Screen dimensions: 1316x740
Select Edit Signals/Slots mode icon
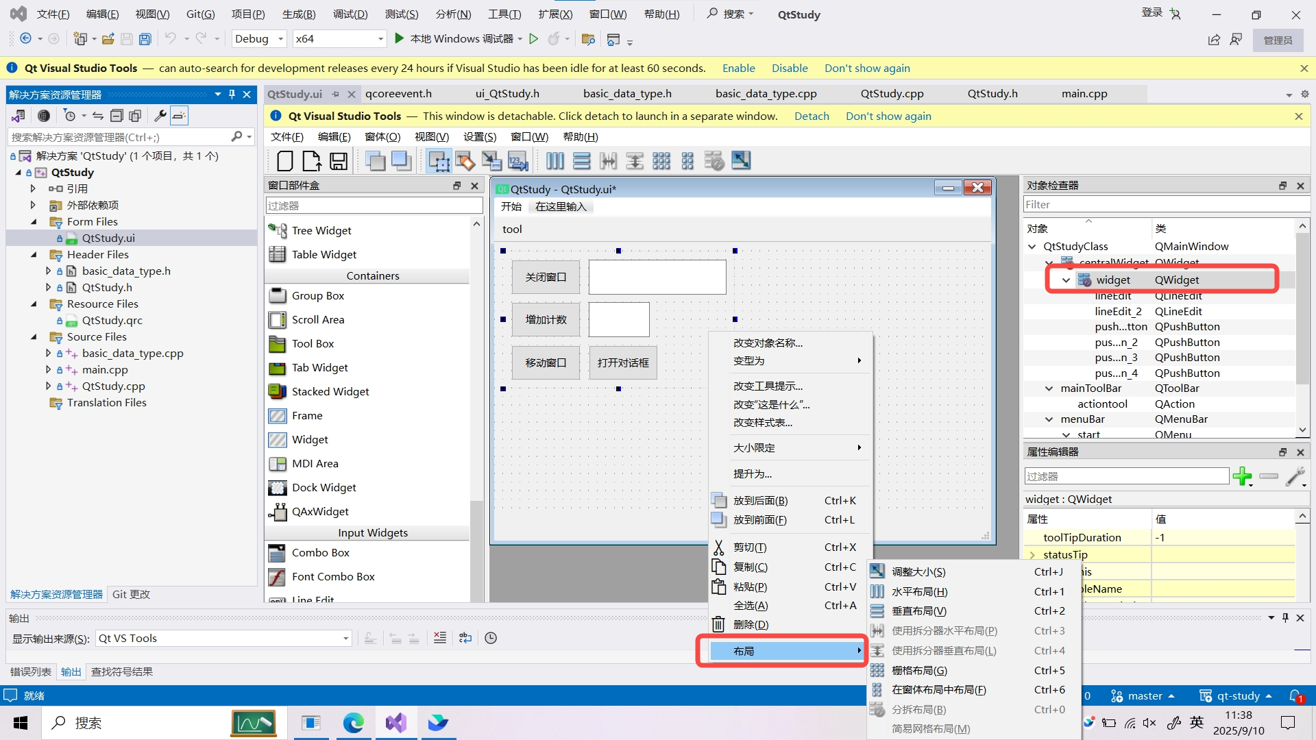click(465, 161)
